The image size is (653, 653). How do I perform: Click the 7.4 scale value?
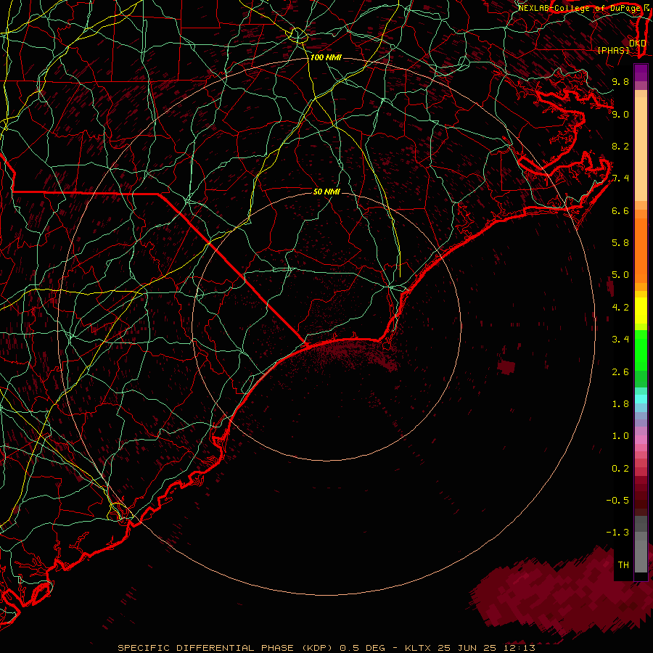tap(620, 178)
